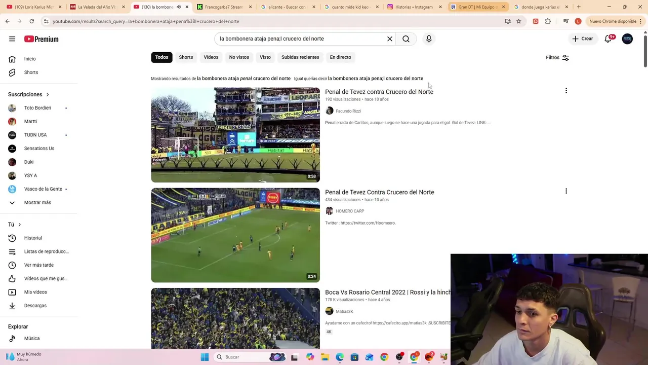Switch to Historias Instagram tab
The width and height of the screenshot is (648, 365).
point(414,7)
